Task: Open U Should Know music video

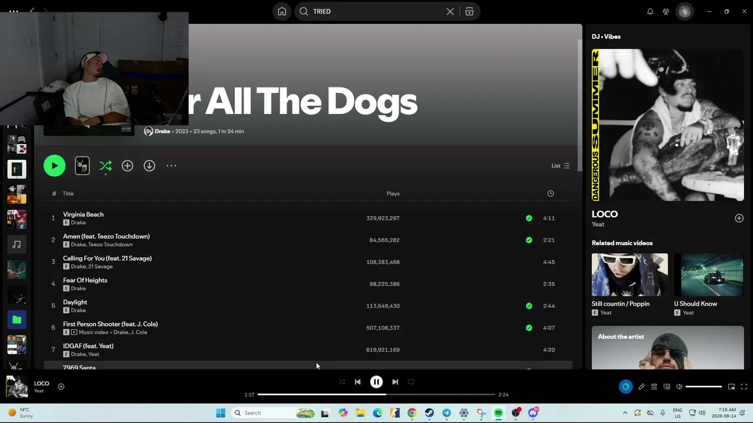Action: coord(709,284)
